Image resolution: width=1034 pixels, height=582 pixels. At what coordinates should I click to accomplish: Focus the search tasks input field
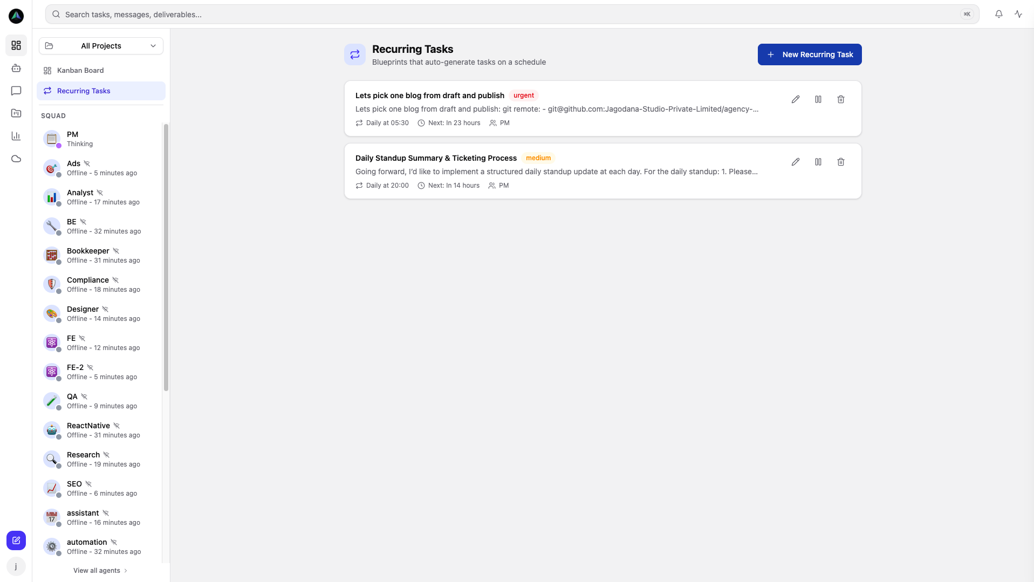(507, 15)
